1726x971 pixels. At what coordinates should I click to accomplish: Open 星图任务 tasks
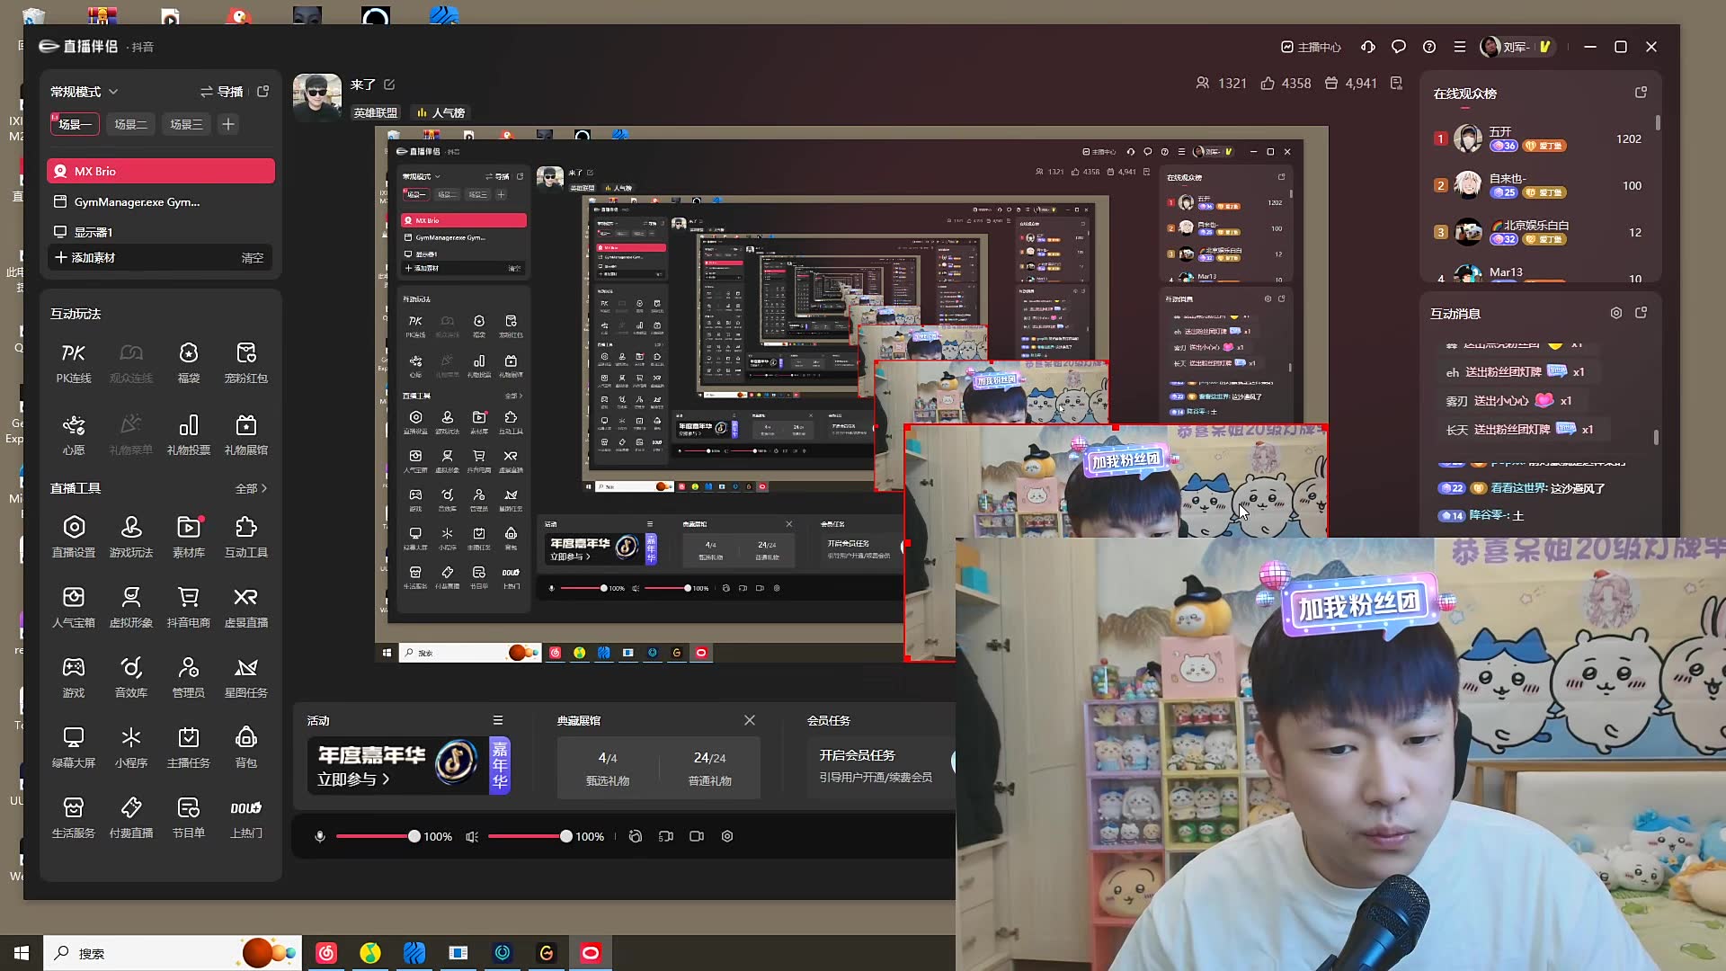[246, 678]
